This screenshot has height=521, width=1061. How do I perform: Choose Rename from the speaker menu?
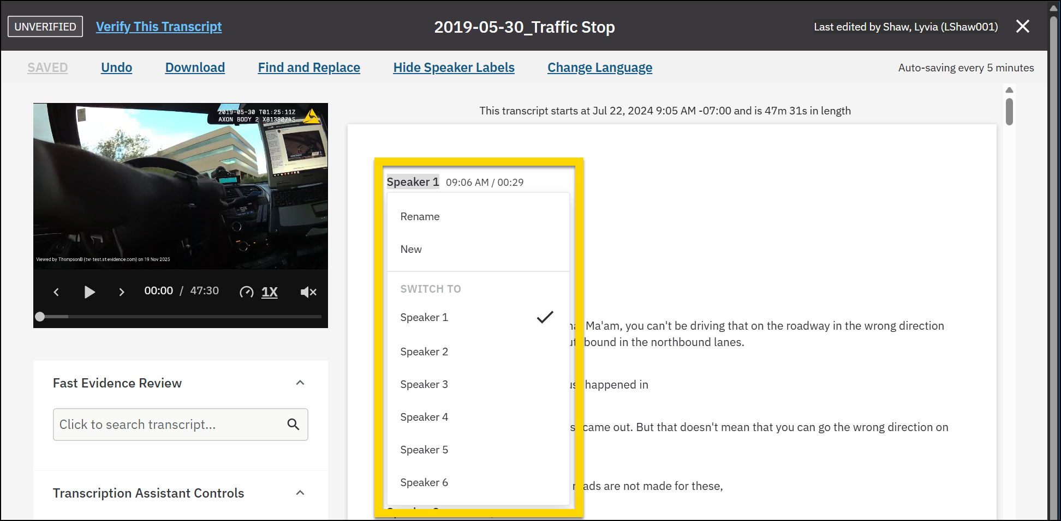(x=420, y=216)
